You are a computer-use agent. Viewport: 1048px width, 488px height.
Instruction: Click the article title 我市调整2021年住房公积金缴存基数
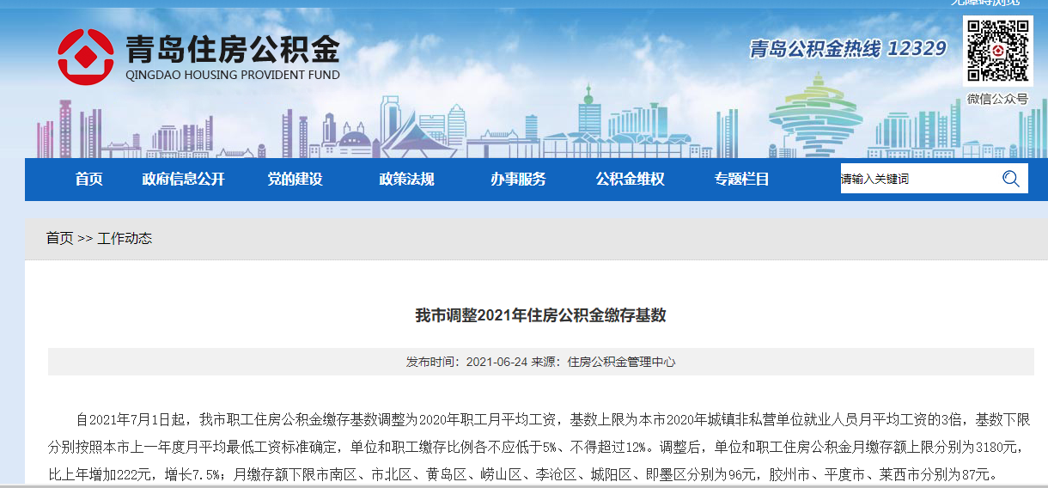[x=540, y=315]
